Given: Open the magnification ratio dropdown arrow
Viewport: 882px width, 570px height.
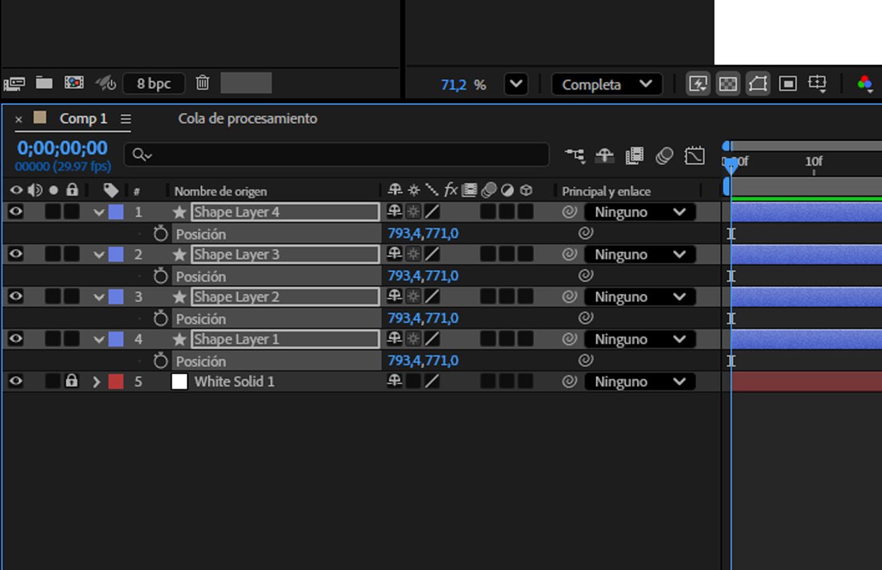Looking at the screenshot, I should tap(516, 84).
